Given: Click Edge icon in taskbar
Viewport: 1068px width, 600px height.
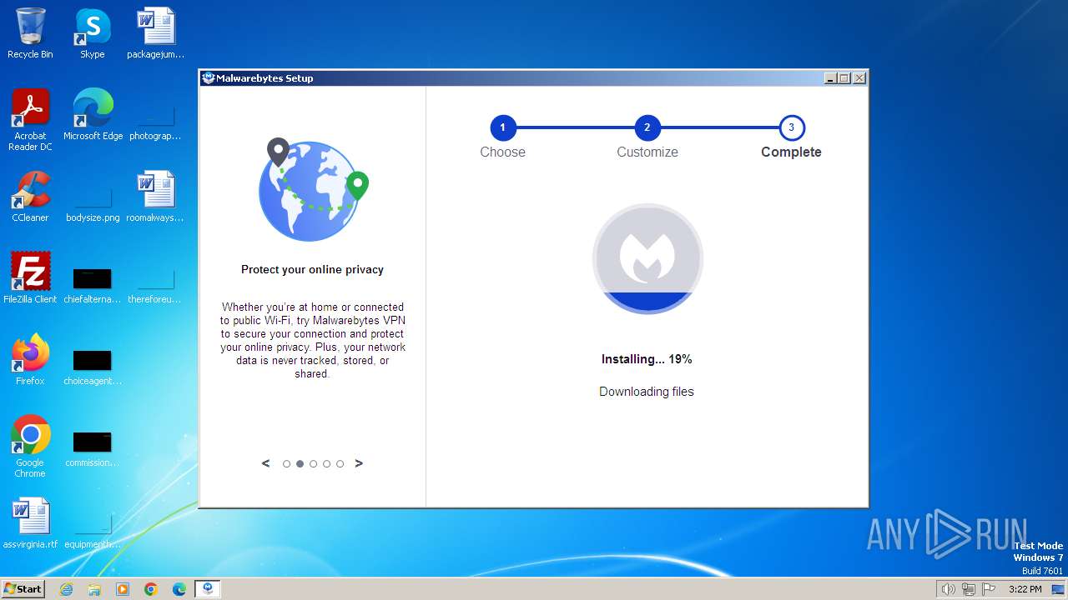Looking at the screenshot, I should pos(179,589).
